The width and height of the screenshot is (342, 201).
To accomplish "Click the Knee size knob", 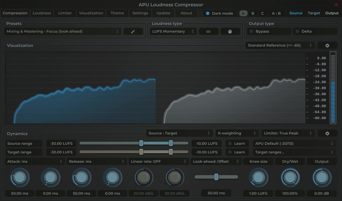I will click(x=258, y=178).
